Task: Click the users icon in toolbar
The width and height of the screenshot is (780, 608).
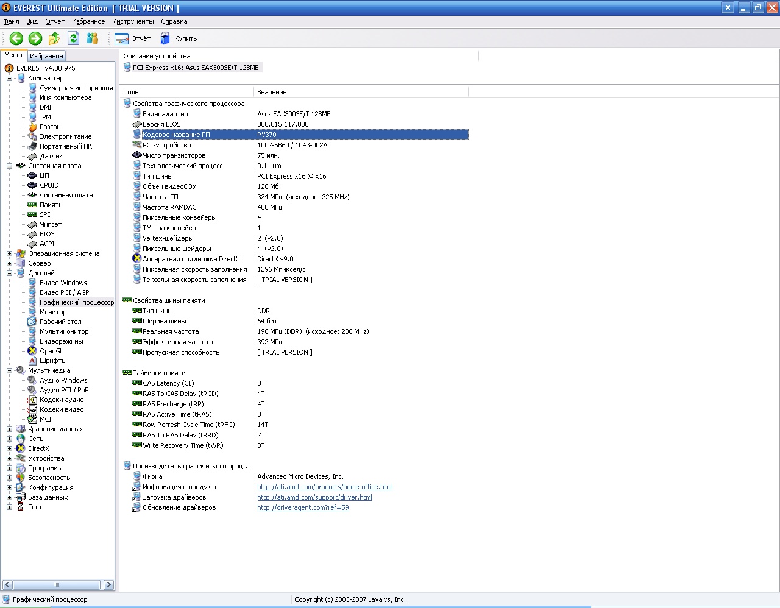Action: click(x=93, y=38)
